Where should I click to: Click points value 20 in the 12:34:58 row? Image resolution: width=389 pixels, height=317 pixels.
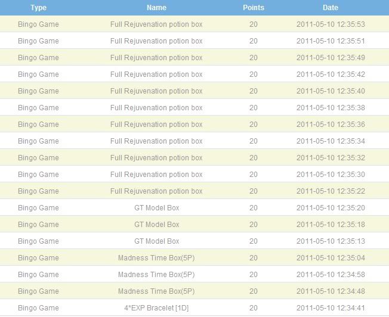(x=254, y=274)
